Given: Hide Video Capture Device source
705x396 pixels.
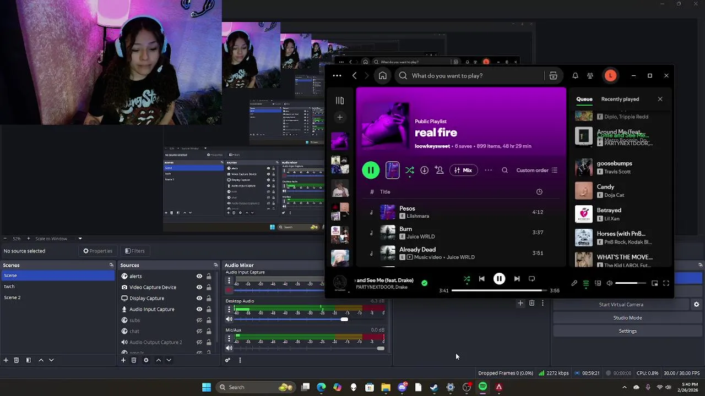Looking at the screenshot, I should [x=199, y=287].
